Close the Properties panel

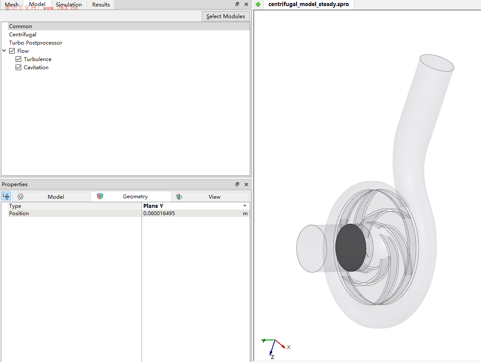246,184
